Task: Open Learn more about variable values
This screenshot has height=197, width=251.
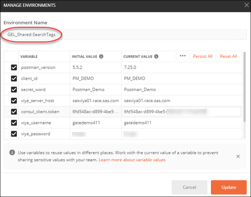Action: 132,160
